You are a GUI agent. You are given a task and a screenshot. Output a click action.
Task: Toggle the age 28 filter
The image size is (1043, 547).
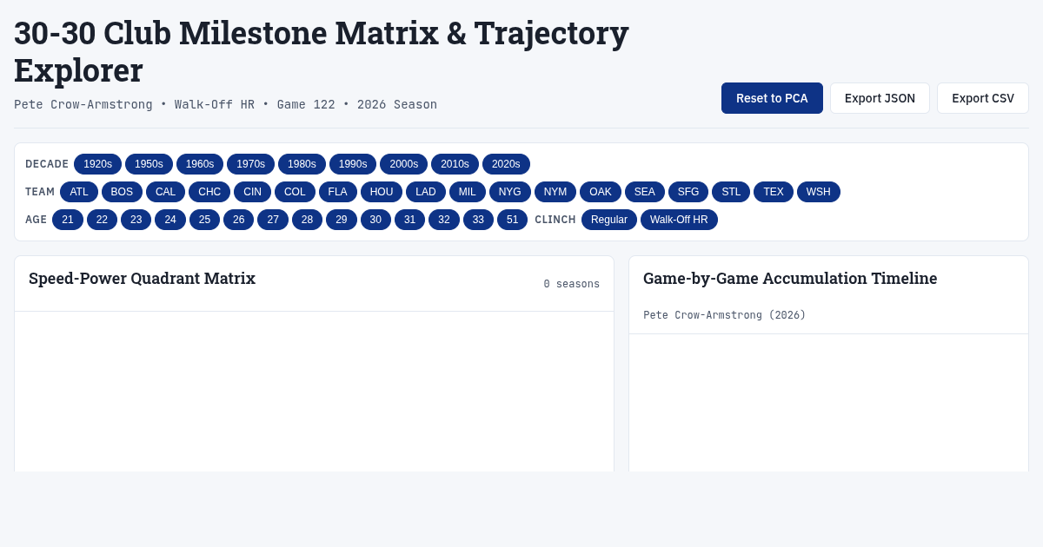pyautogui.click(x=307, y=220)
